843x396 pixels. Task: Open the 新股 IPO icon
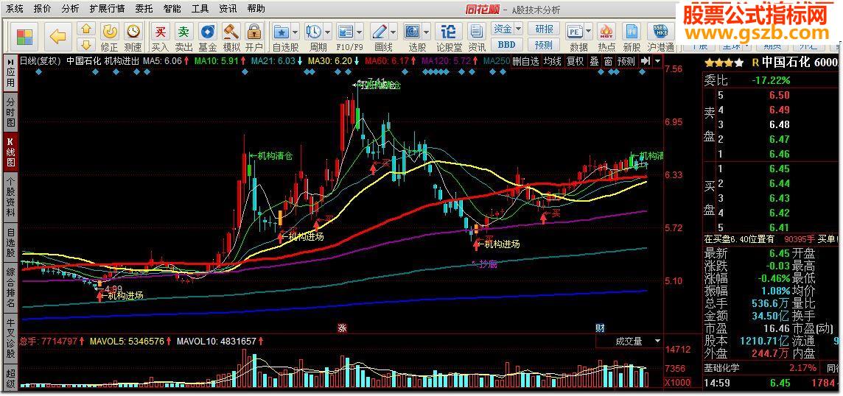coord(632,31)
